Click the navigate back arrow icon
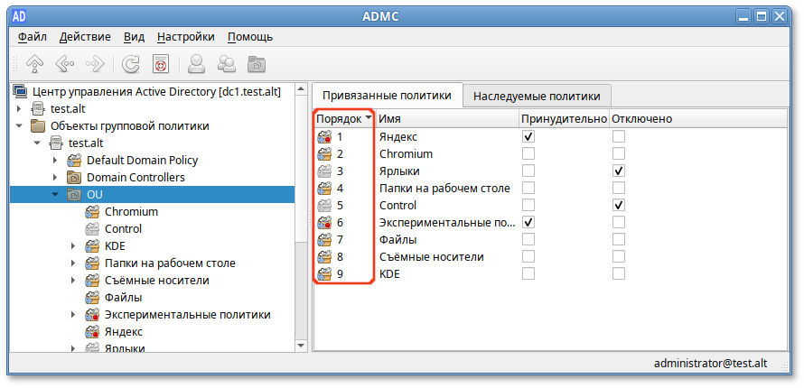 click(64, 64)
